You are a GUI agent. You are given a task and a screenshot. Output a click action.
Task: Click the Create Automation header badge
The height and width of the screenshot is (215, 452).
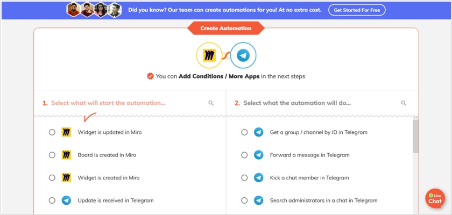[x=225, y=28]
